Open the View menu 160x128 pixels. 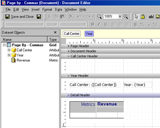coord(25,10)
